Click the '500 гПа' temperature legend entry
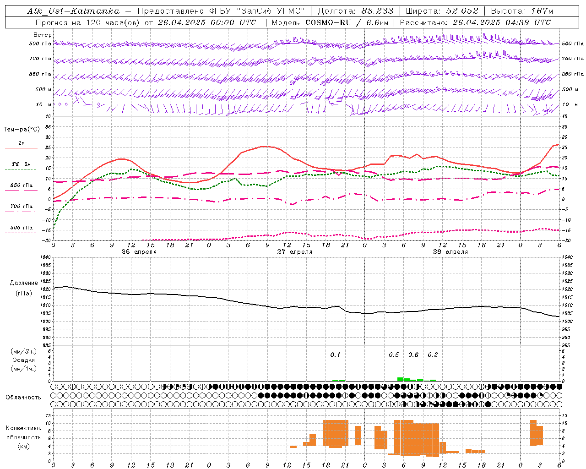Screen dimensions: 586x469 click(x=22, y=228)
